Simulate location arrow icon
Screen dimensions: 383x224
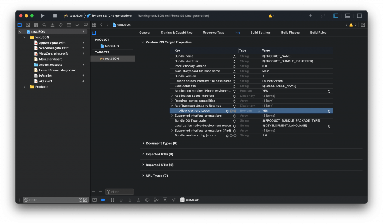(174, 200)
